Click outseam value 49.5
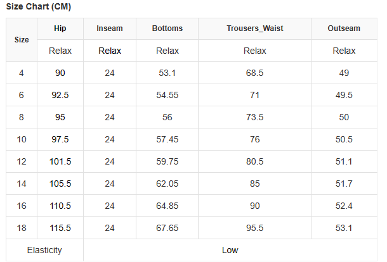The image size is (387, 262). tap(344, 95)
